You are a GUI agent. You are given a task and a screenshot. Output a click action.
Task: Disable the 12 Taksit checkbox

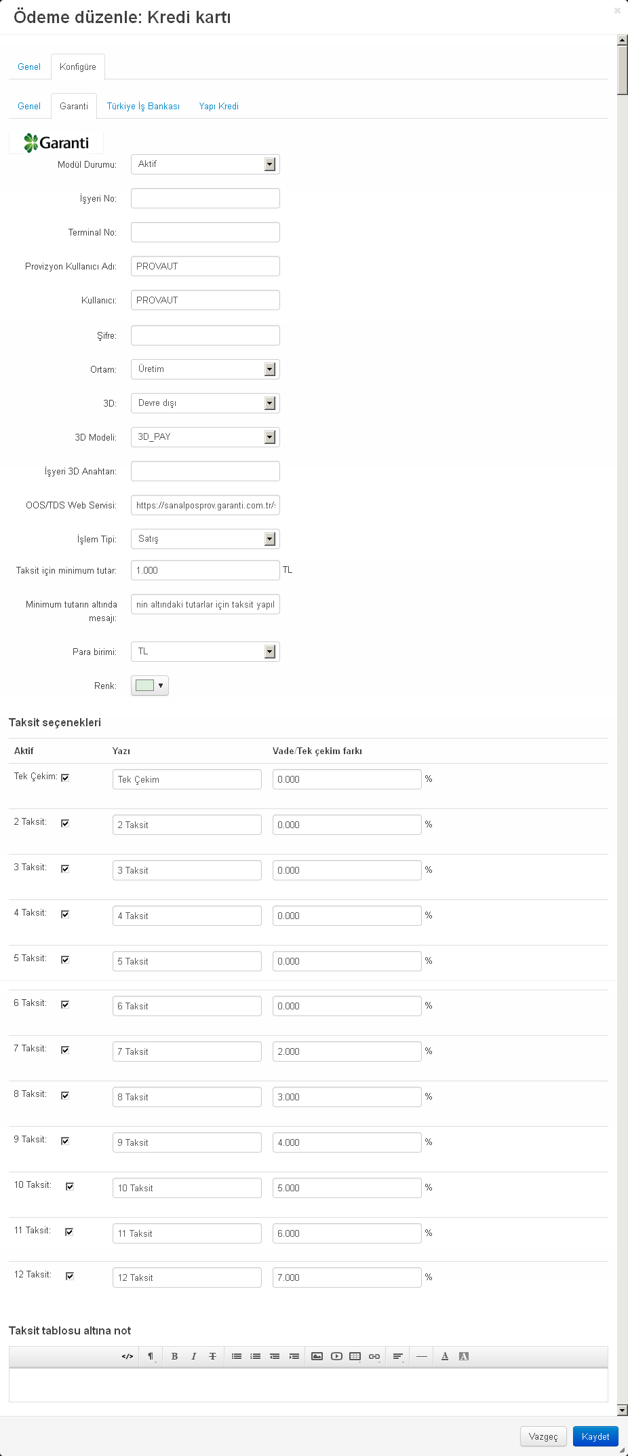point(70,1276)
